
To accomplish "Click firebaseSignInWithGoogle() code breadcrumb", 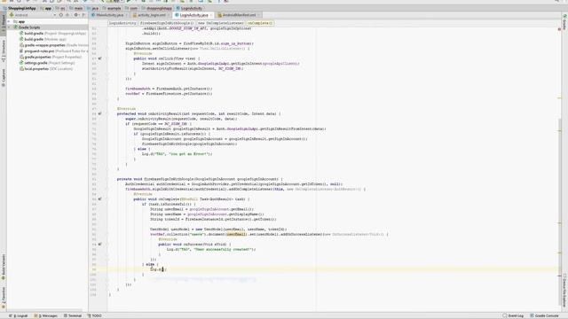I will 167,23.
